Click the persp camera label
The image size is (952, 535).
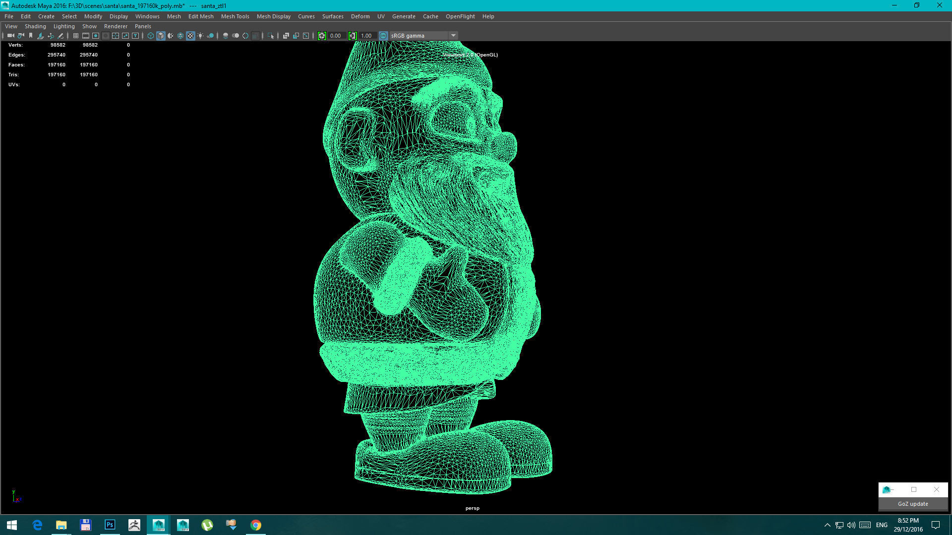tap(473, 508)
